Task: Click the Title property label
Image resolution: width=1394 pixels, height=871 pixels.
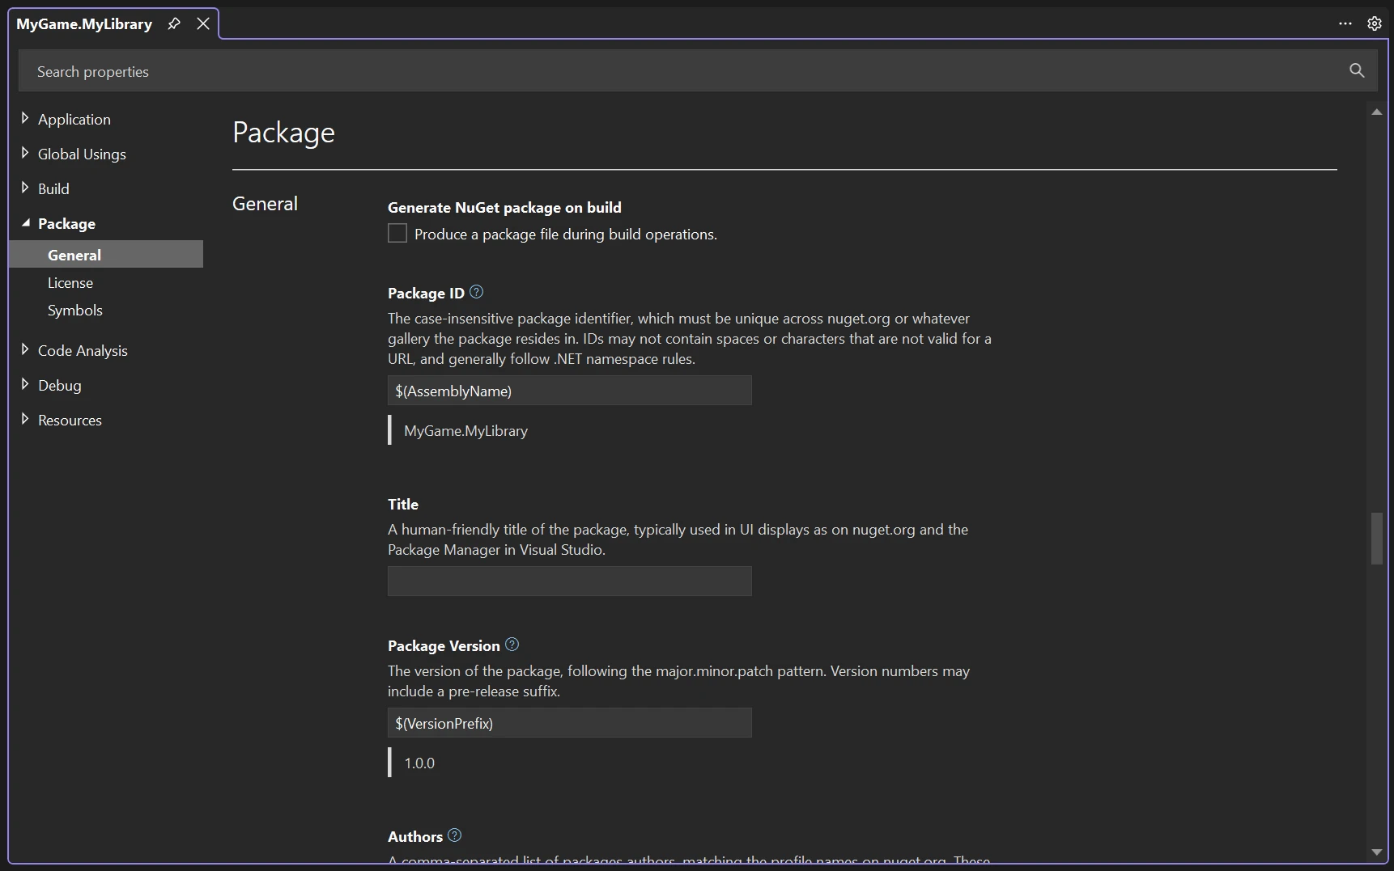Action: tap(403, 505)
